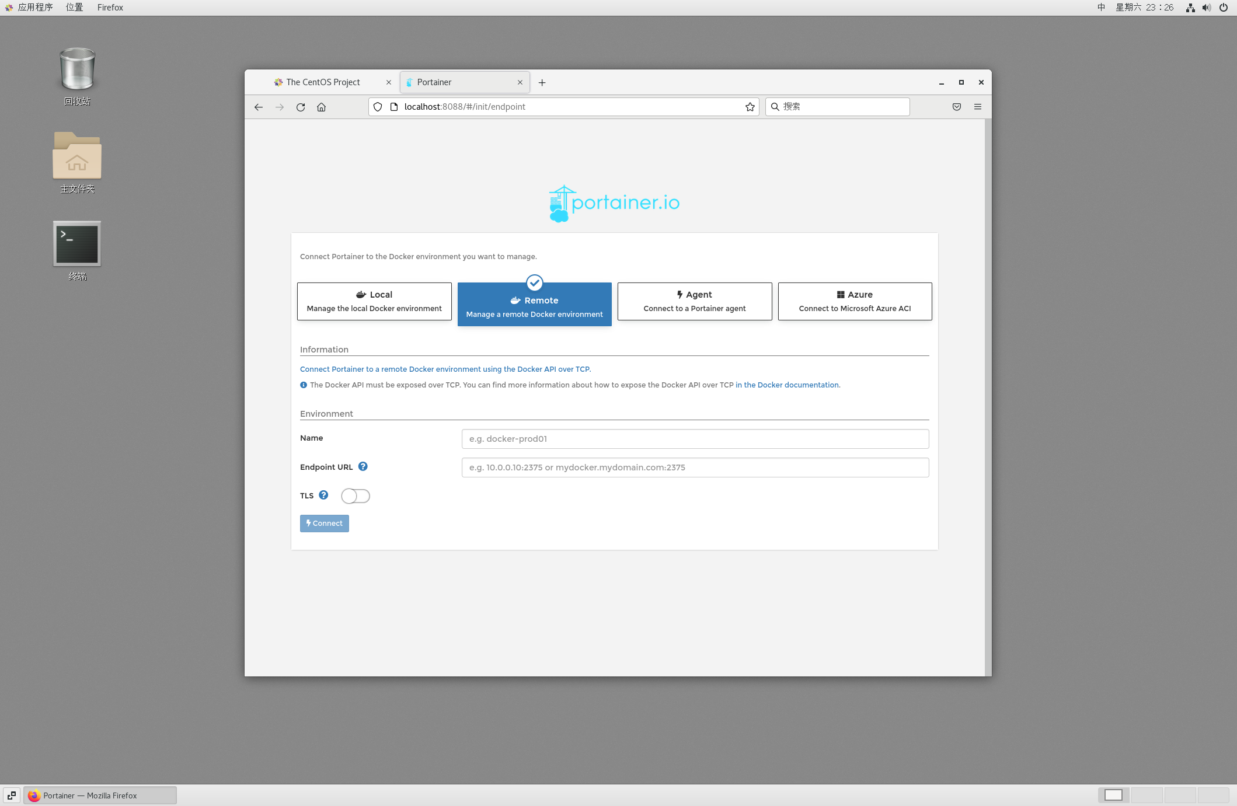Enable TLS for the remote connection
Viewport: 1237px width, 806px height.
tap(356, 495)
